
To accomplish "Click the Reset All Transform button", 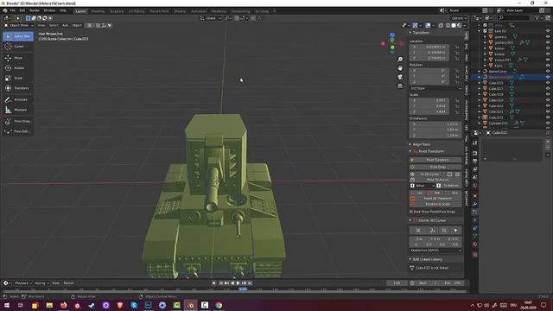I will pos(435,199).
